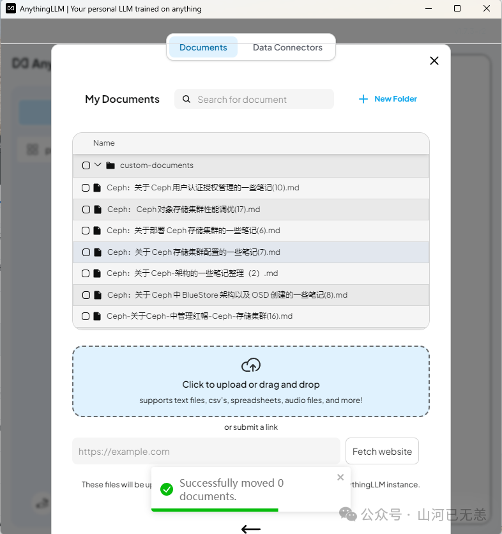The image size is (502, 534).
Task: Click the green checkmark toast icon
Action: coord(167,489)
